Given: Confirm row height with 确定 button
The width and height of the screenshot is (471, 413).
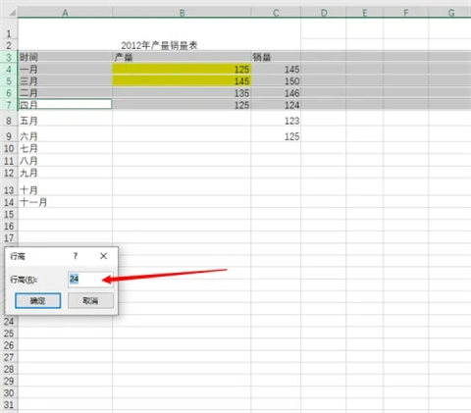Looking at the screenshot, I should click(x=38, y=300).
